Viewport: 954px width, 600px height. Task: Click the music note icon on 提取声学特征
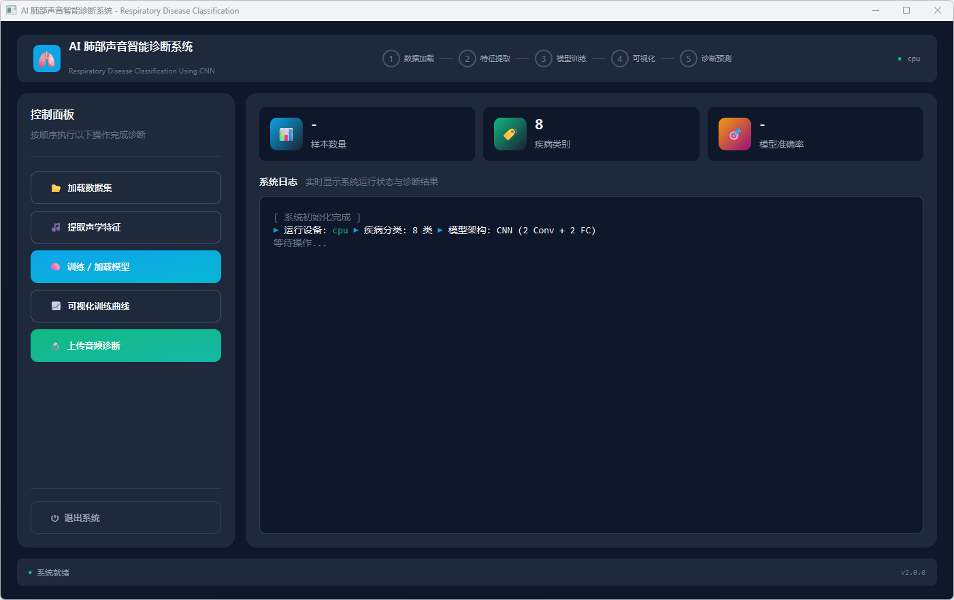(56, 228)
